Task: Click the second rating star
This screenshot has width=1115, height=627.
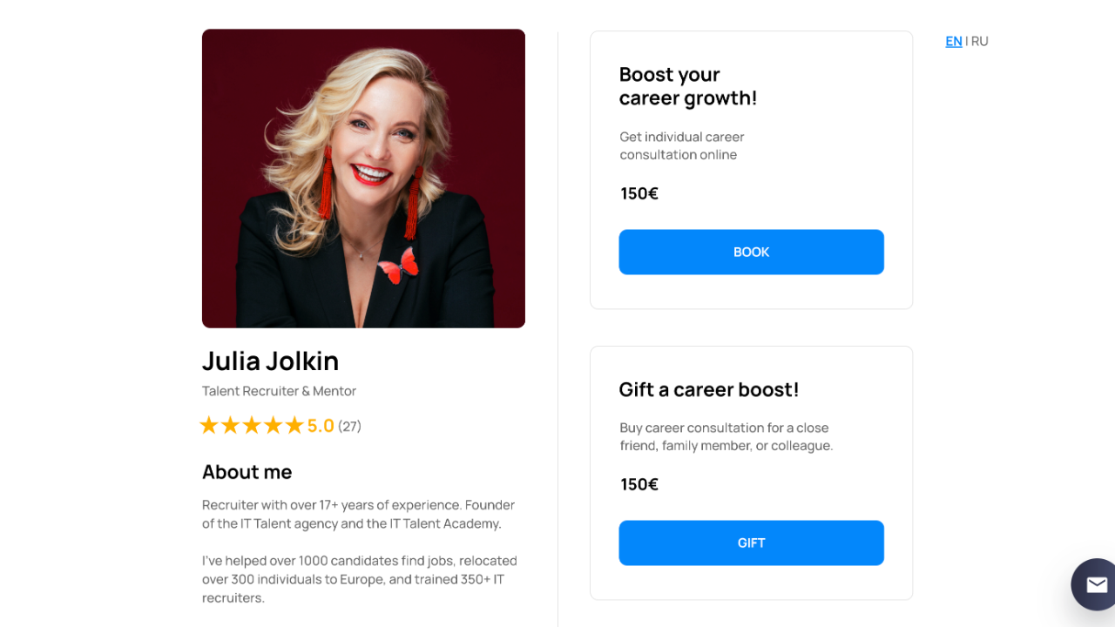Action: pyautogui.click(x=230, y=425)
